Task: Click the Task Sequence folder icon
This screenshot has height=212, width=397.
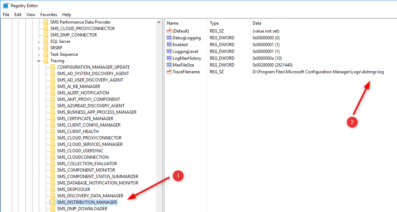Action: tap(46, 54)
